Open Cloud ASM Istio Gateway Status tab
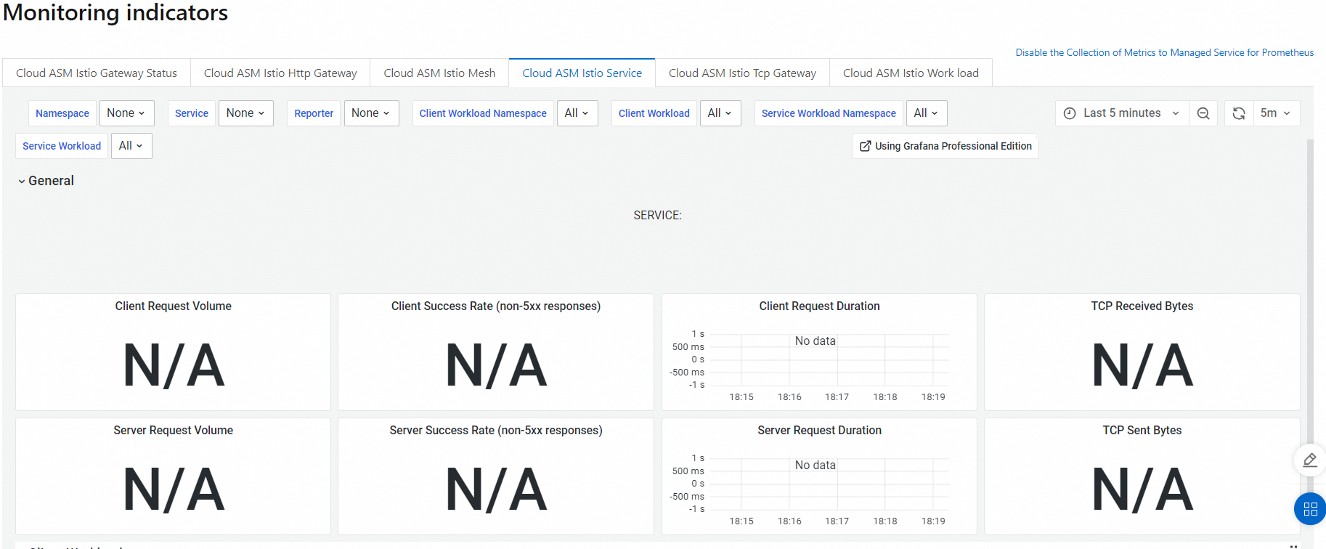This screenshot has height=549, width=1326. [x=97, y=73]
